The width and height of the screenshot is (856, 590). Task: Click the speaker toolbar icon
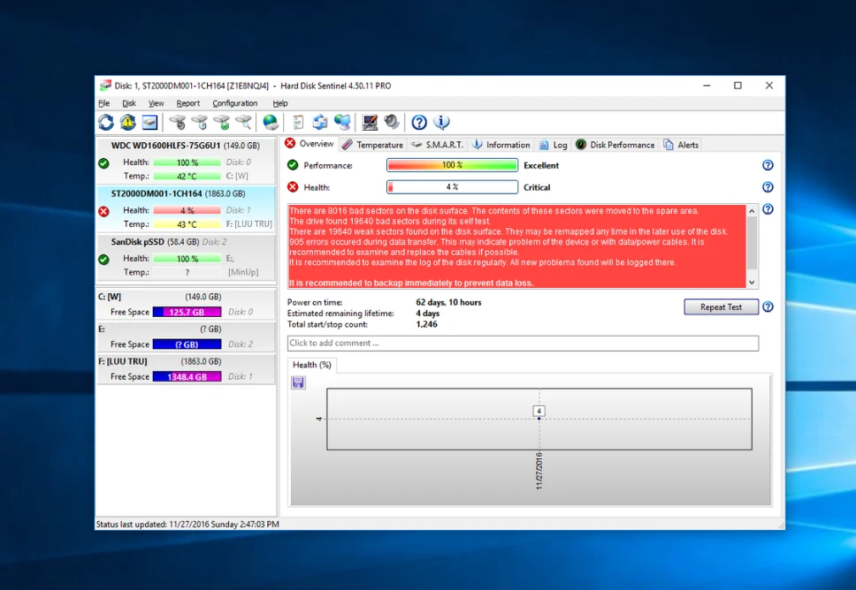point(392,122)
